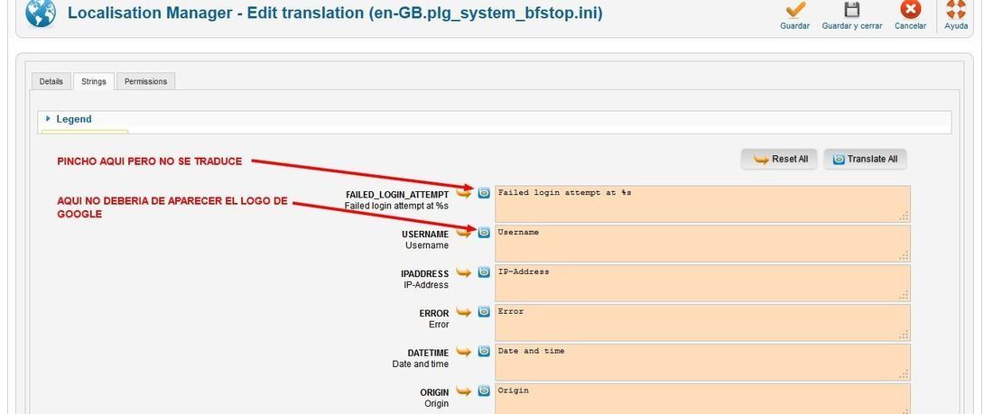Edit the Error translation textarea
This screenshot has width=993, height=414.
coord(703,323)
